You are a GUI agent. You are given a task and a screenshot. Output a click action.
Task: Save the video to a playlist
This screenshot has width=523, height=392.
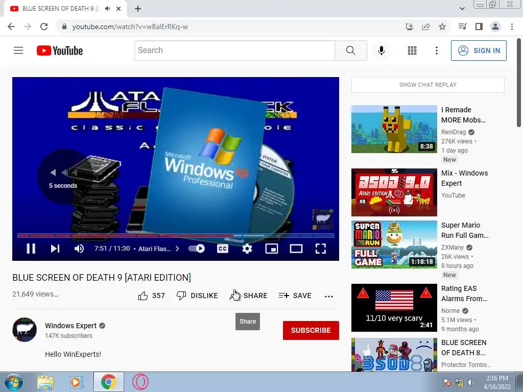295,296
